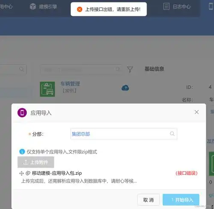Viewport: 214px width, 209px height.
Task: Click the 取 消 button
Action: [x=149, y=200]
